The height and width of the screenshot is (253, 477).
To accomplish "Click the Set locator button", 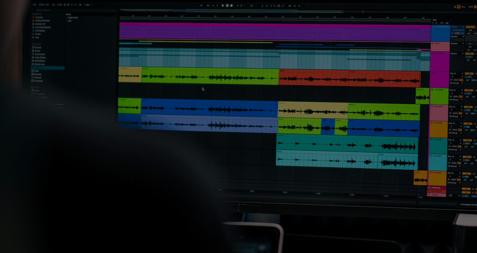I will point(435,20).
